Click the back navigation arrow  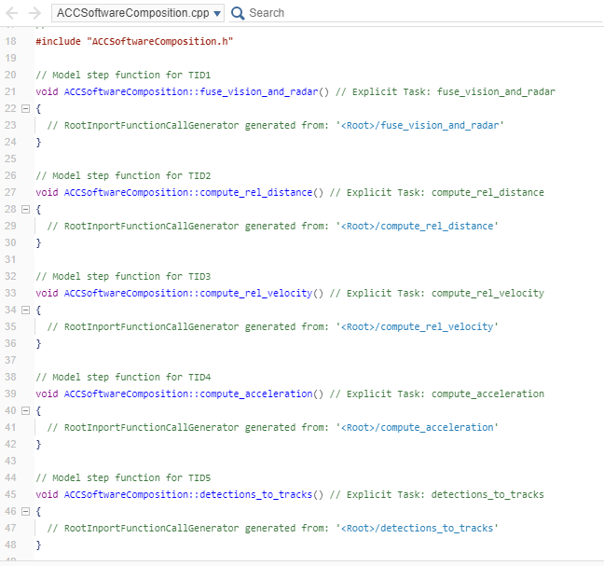[x=12, y=13]
